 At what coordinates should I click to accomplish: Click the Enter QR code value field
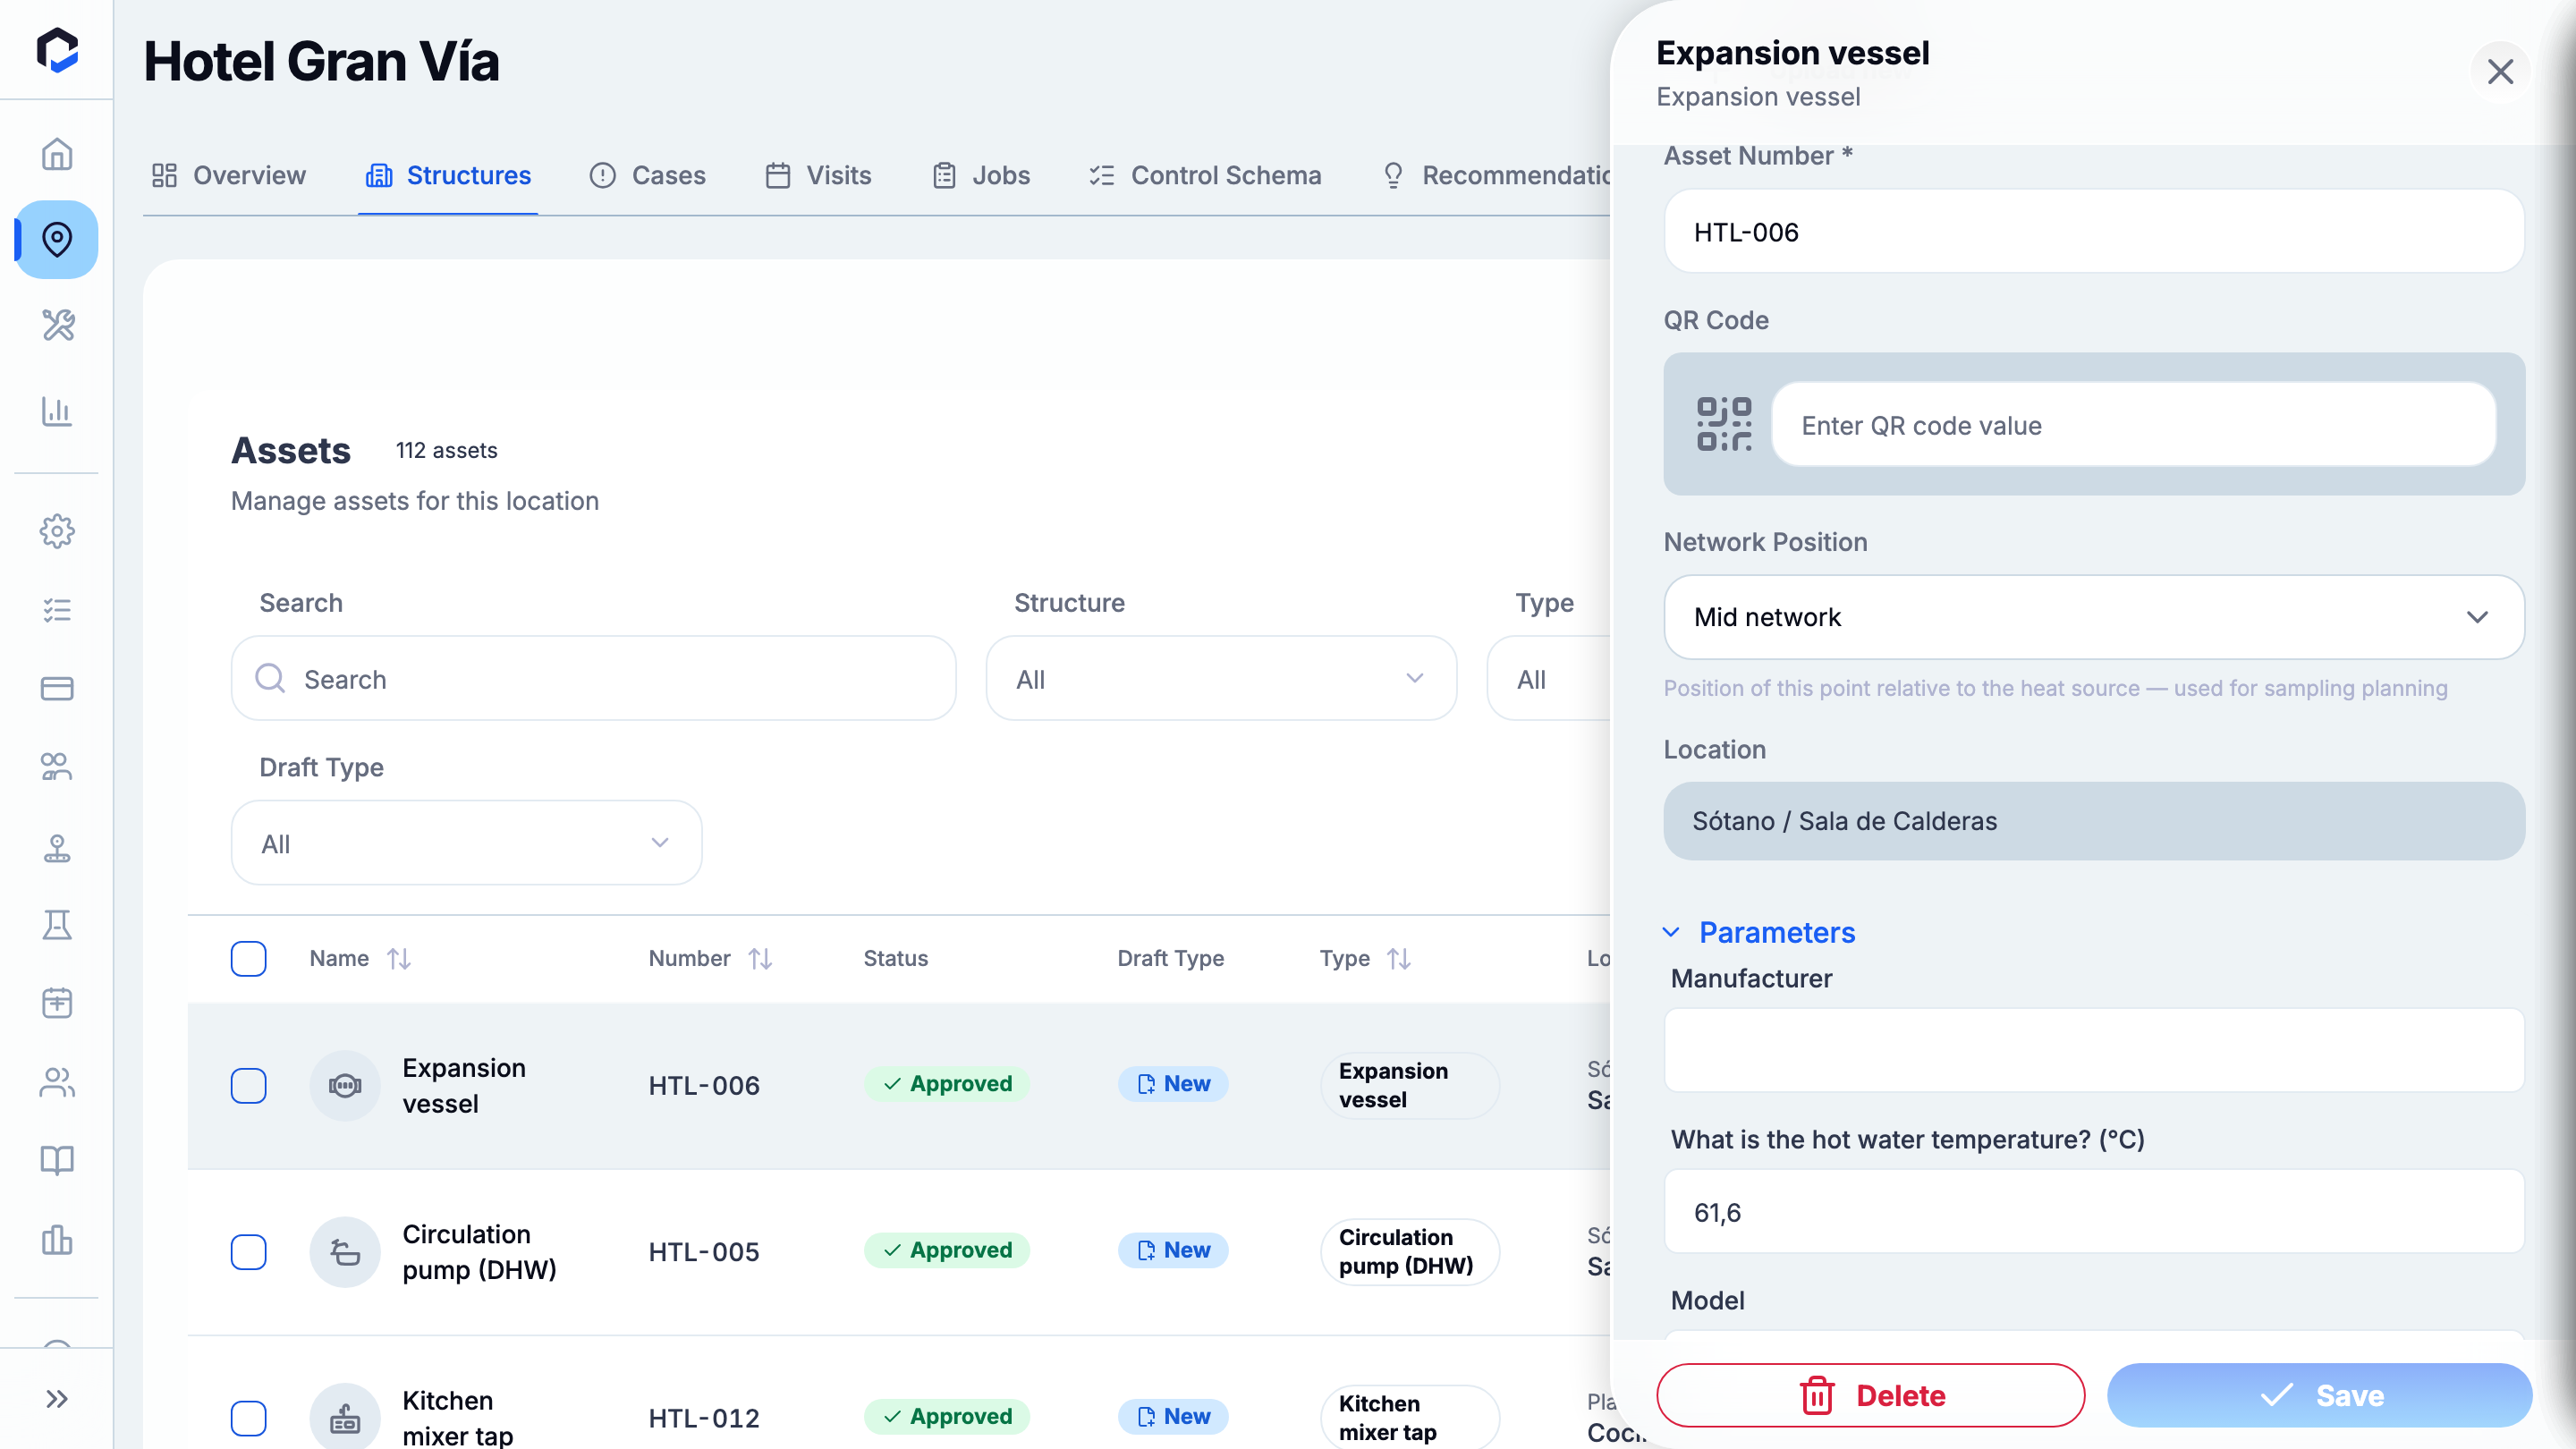2133,424
